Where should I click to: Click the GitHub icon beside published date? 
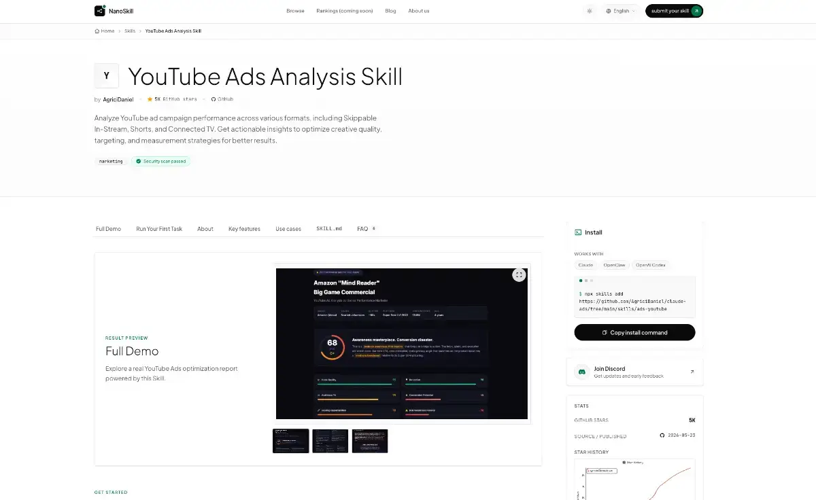662,435
